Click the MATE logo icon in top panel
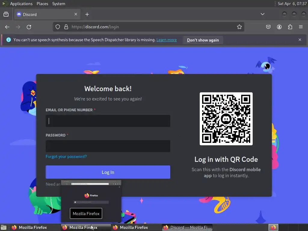The image size is (308, 231). [5, 4]
